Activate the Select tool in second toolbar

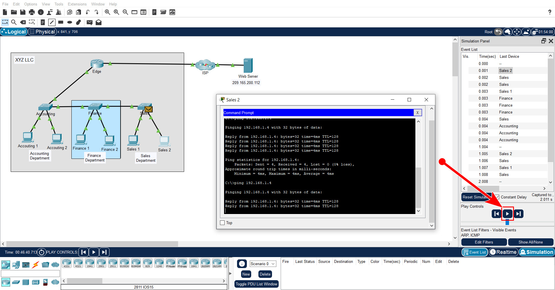[x=5, y=22]
